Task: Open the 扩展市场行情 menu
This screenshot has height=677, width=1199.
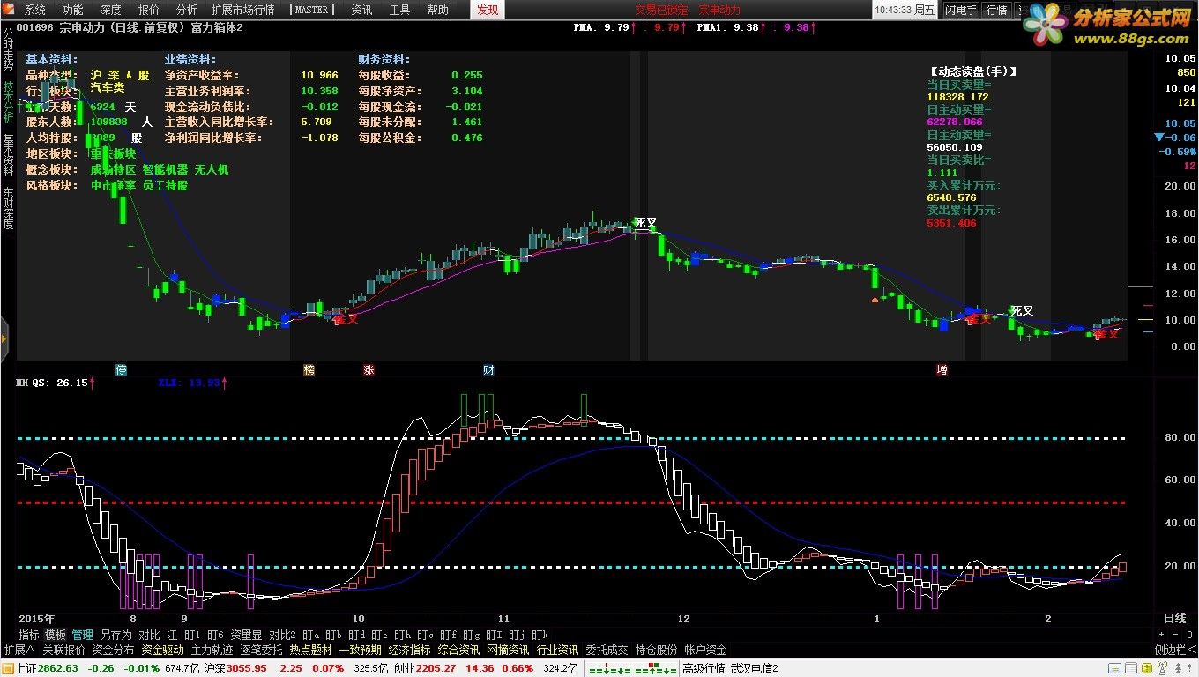Action: pyautogui.click(x=243, y=10)
